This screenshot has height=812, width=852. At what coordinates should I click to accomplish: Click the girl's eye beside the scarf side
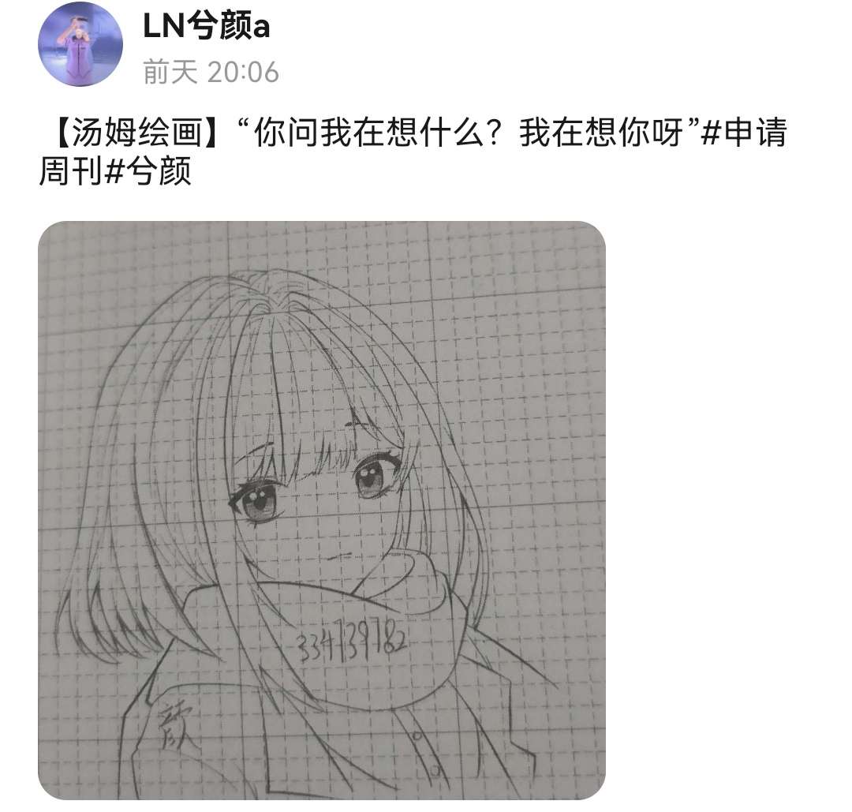pos(375,476)
